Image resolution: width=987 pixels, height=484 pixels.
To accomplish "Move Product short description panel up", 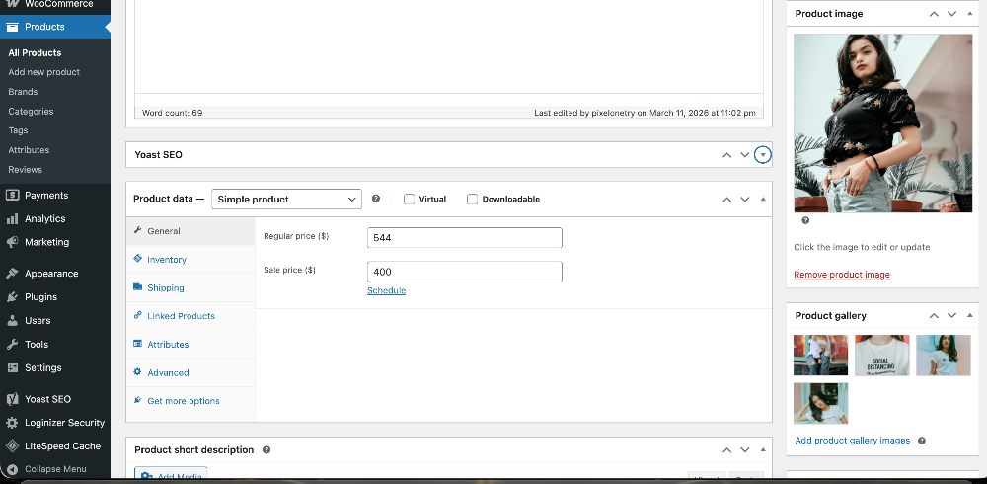I will click(x=727, y=450).
